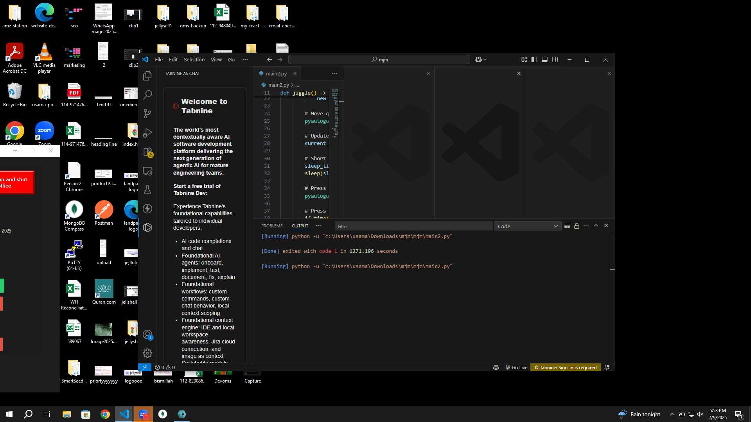Open Source Control view
Screen dimensions: 751x422
pos(147,114)
